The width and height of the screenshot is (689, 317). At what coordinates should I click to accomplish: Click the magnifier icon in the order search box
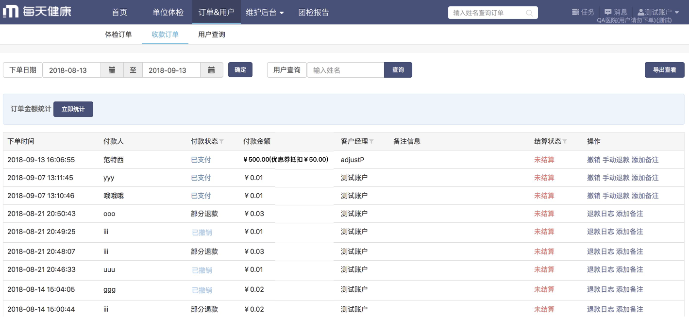click(x=529, y=13)
